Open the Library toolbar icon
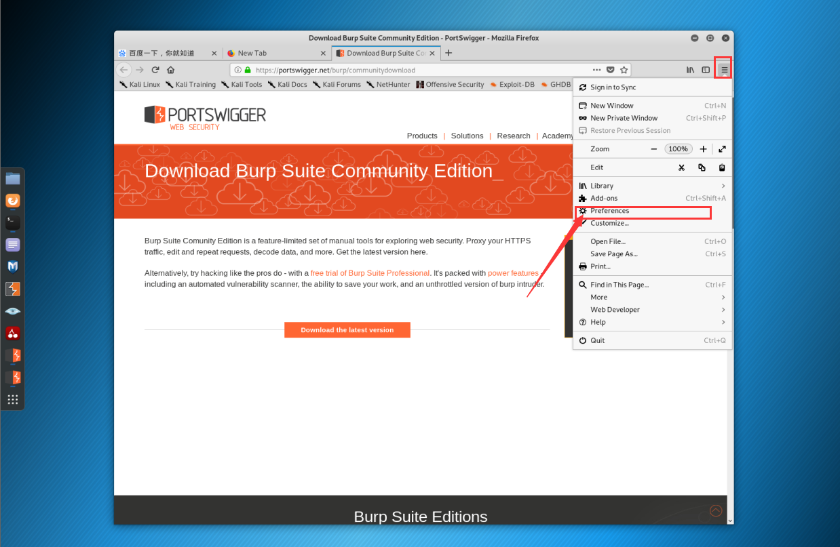This screenshot has height=547, width=840. tap(691, 69)
